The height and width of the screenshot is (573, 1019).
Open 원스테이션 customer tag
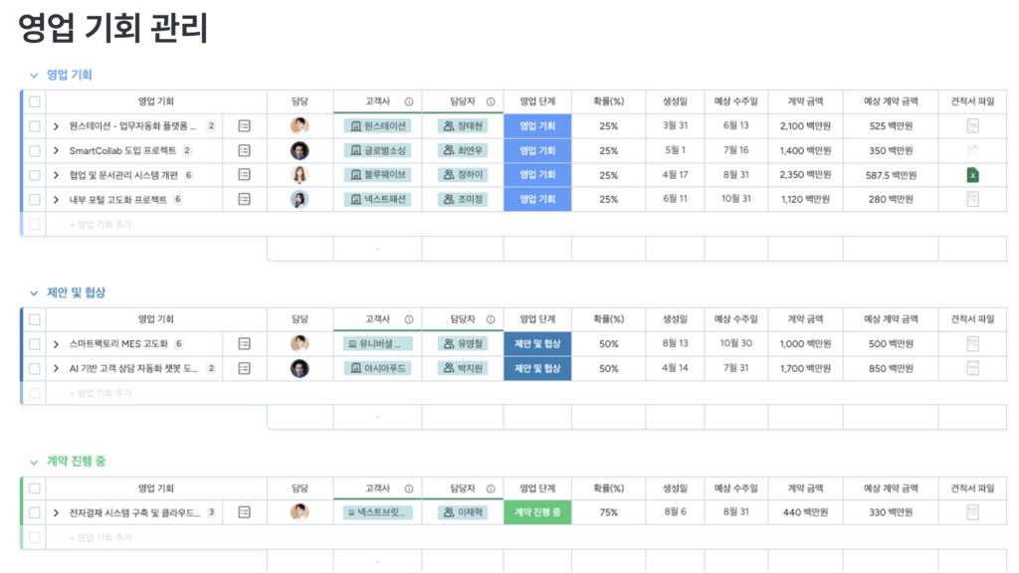click(377, 126)
